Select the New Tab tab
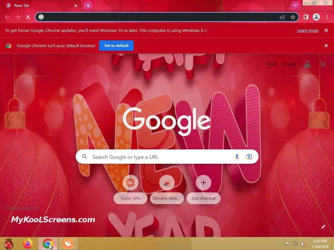The width and height of the screenshot is (334, 250). point(42,6)
